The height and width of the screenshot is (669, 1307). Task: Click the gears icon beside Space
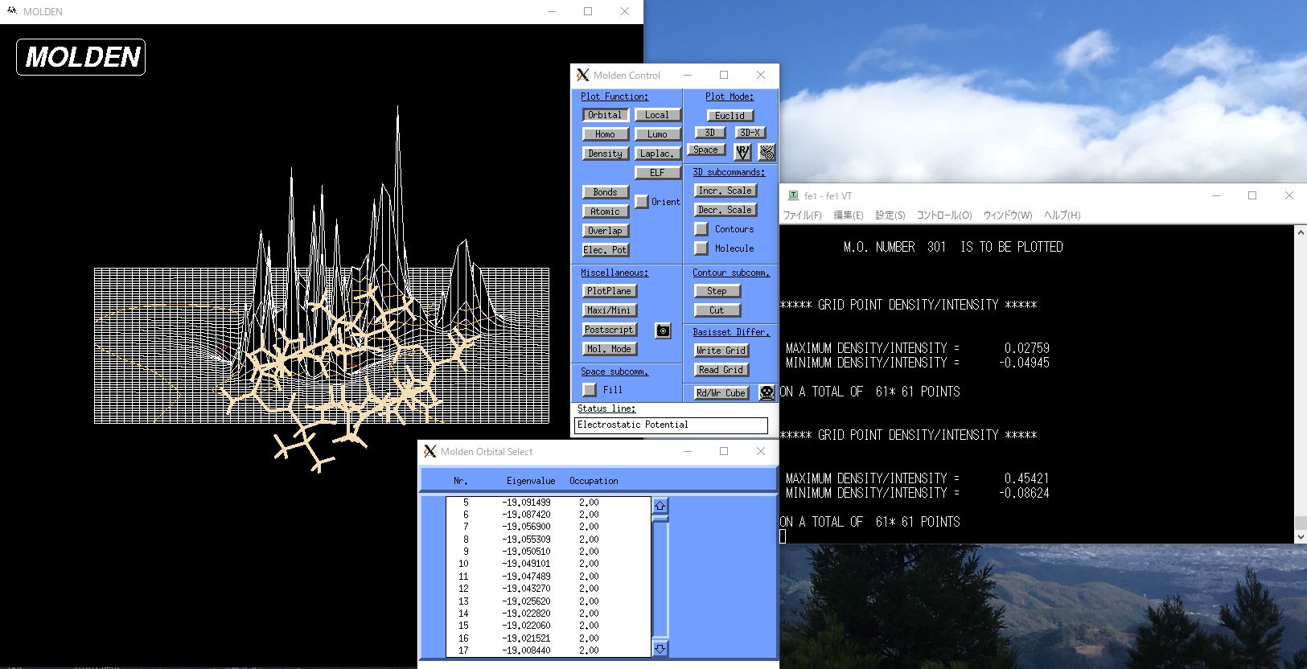click(767, 151)
